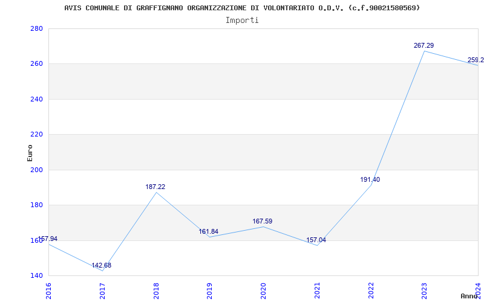Image resolution: width=484 pixels, height=302 pixels.
Task: Click the 2023 x-axis label
Action: (425, 291)
